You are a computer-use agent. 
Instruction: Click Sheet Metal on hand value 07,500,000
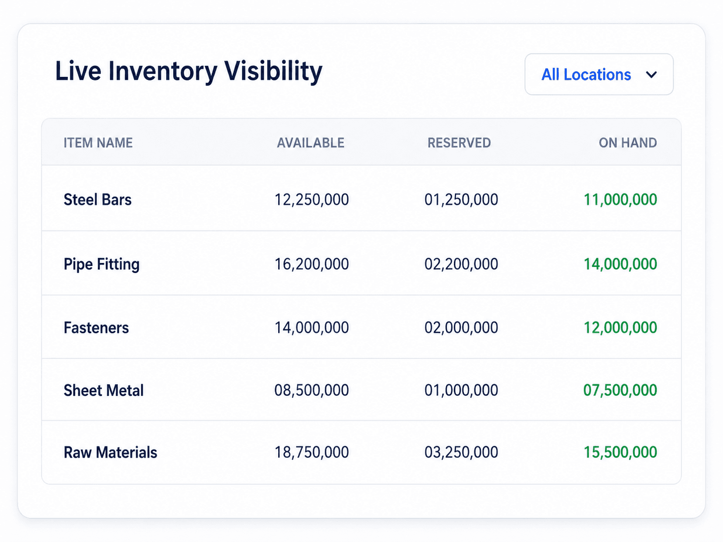tap(620, 390)
